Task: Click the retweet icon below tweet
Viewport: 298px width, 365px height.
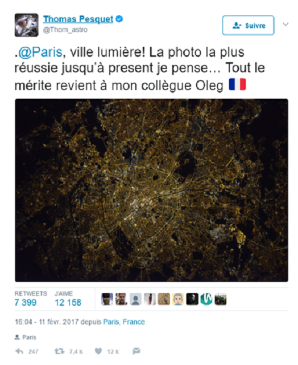Action: [59, 351]
